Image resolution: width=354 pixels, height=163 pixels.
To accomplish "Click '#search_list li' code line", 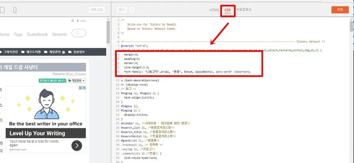I will [148, 128].
